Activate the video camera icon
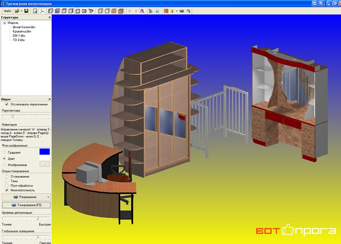This screenshot has height=244, width=341. coord(91,11)
